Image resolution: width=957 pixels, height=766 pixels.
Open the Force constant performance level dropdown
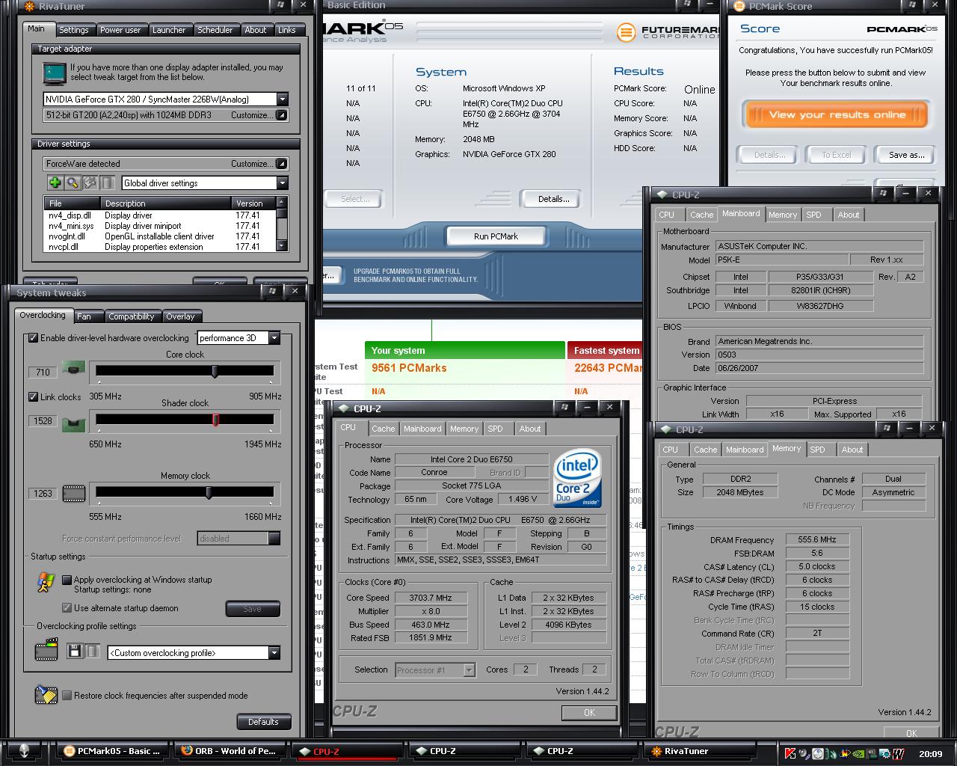pos(274,539)
